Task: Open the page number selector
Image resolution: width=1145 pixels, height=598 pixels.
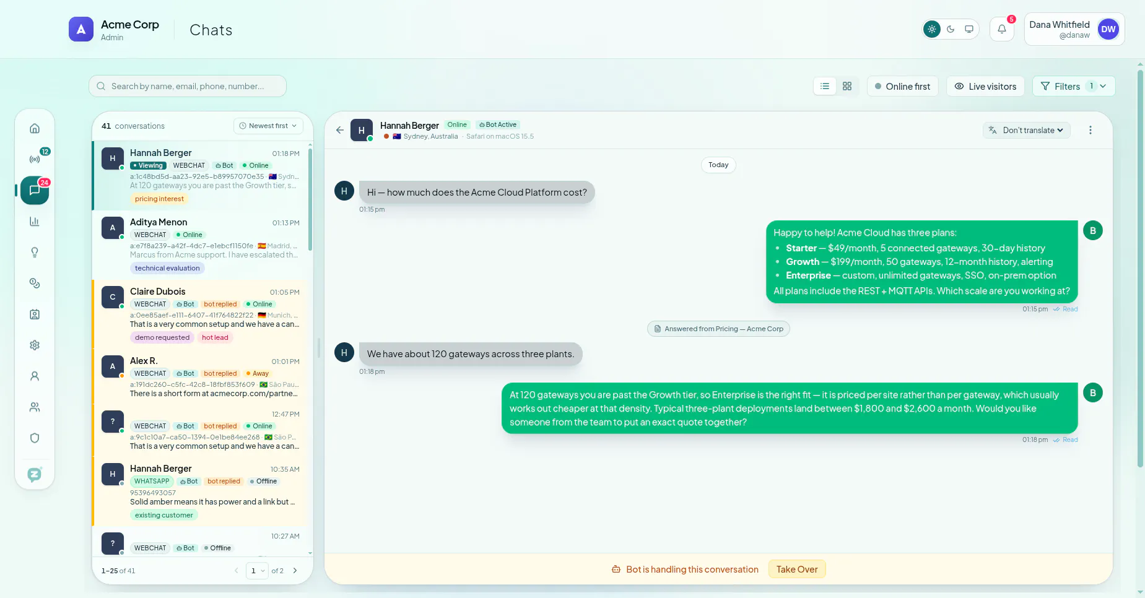Action: [257, 571]
